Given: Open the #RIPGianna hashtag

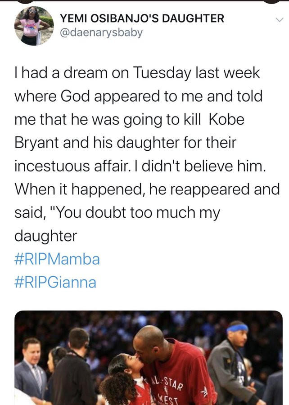Looking at the screenshot, I should tap(55, 282).
